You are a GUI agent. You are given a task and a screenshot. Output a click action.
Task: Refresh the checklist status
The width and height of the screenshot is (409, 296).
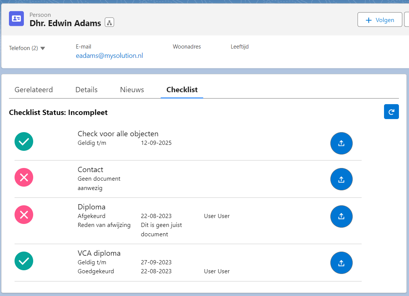[x=391, y=111]
